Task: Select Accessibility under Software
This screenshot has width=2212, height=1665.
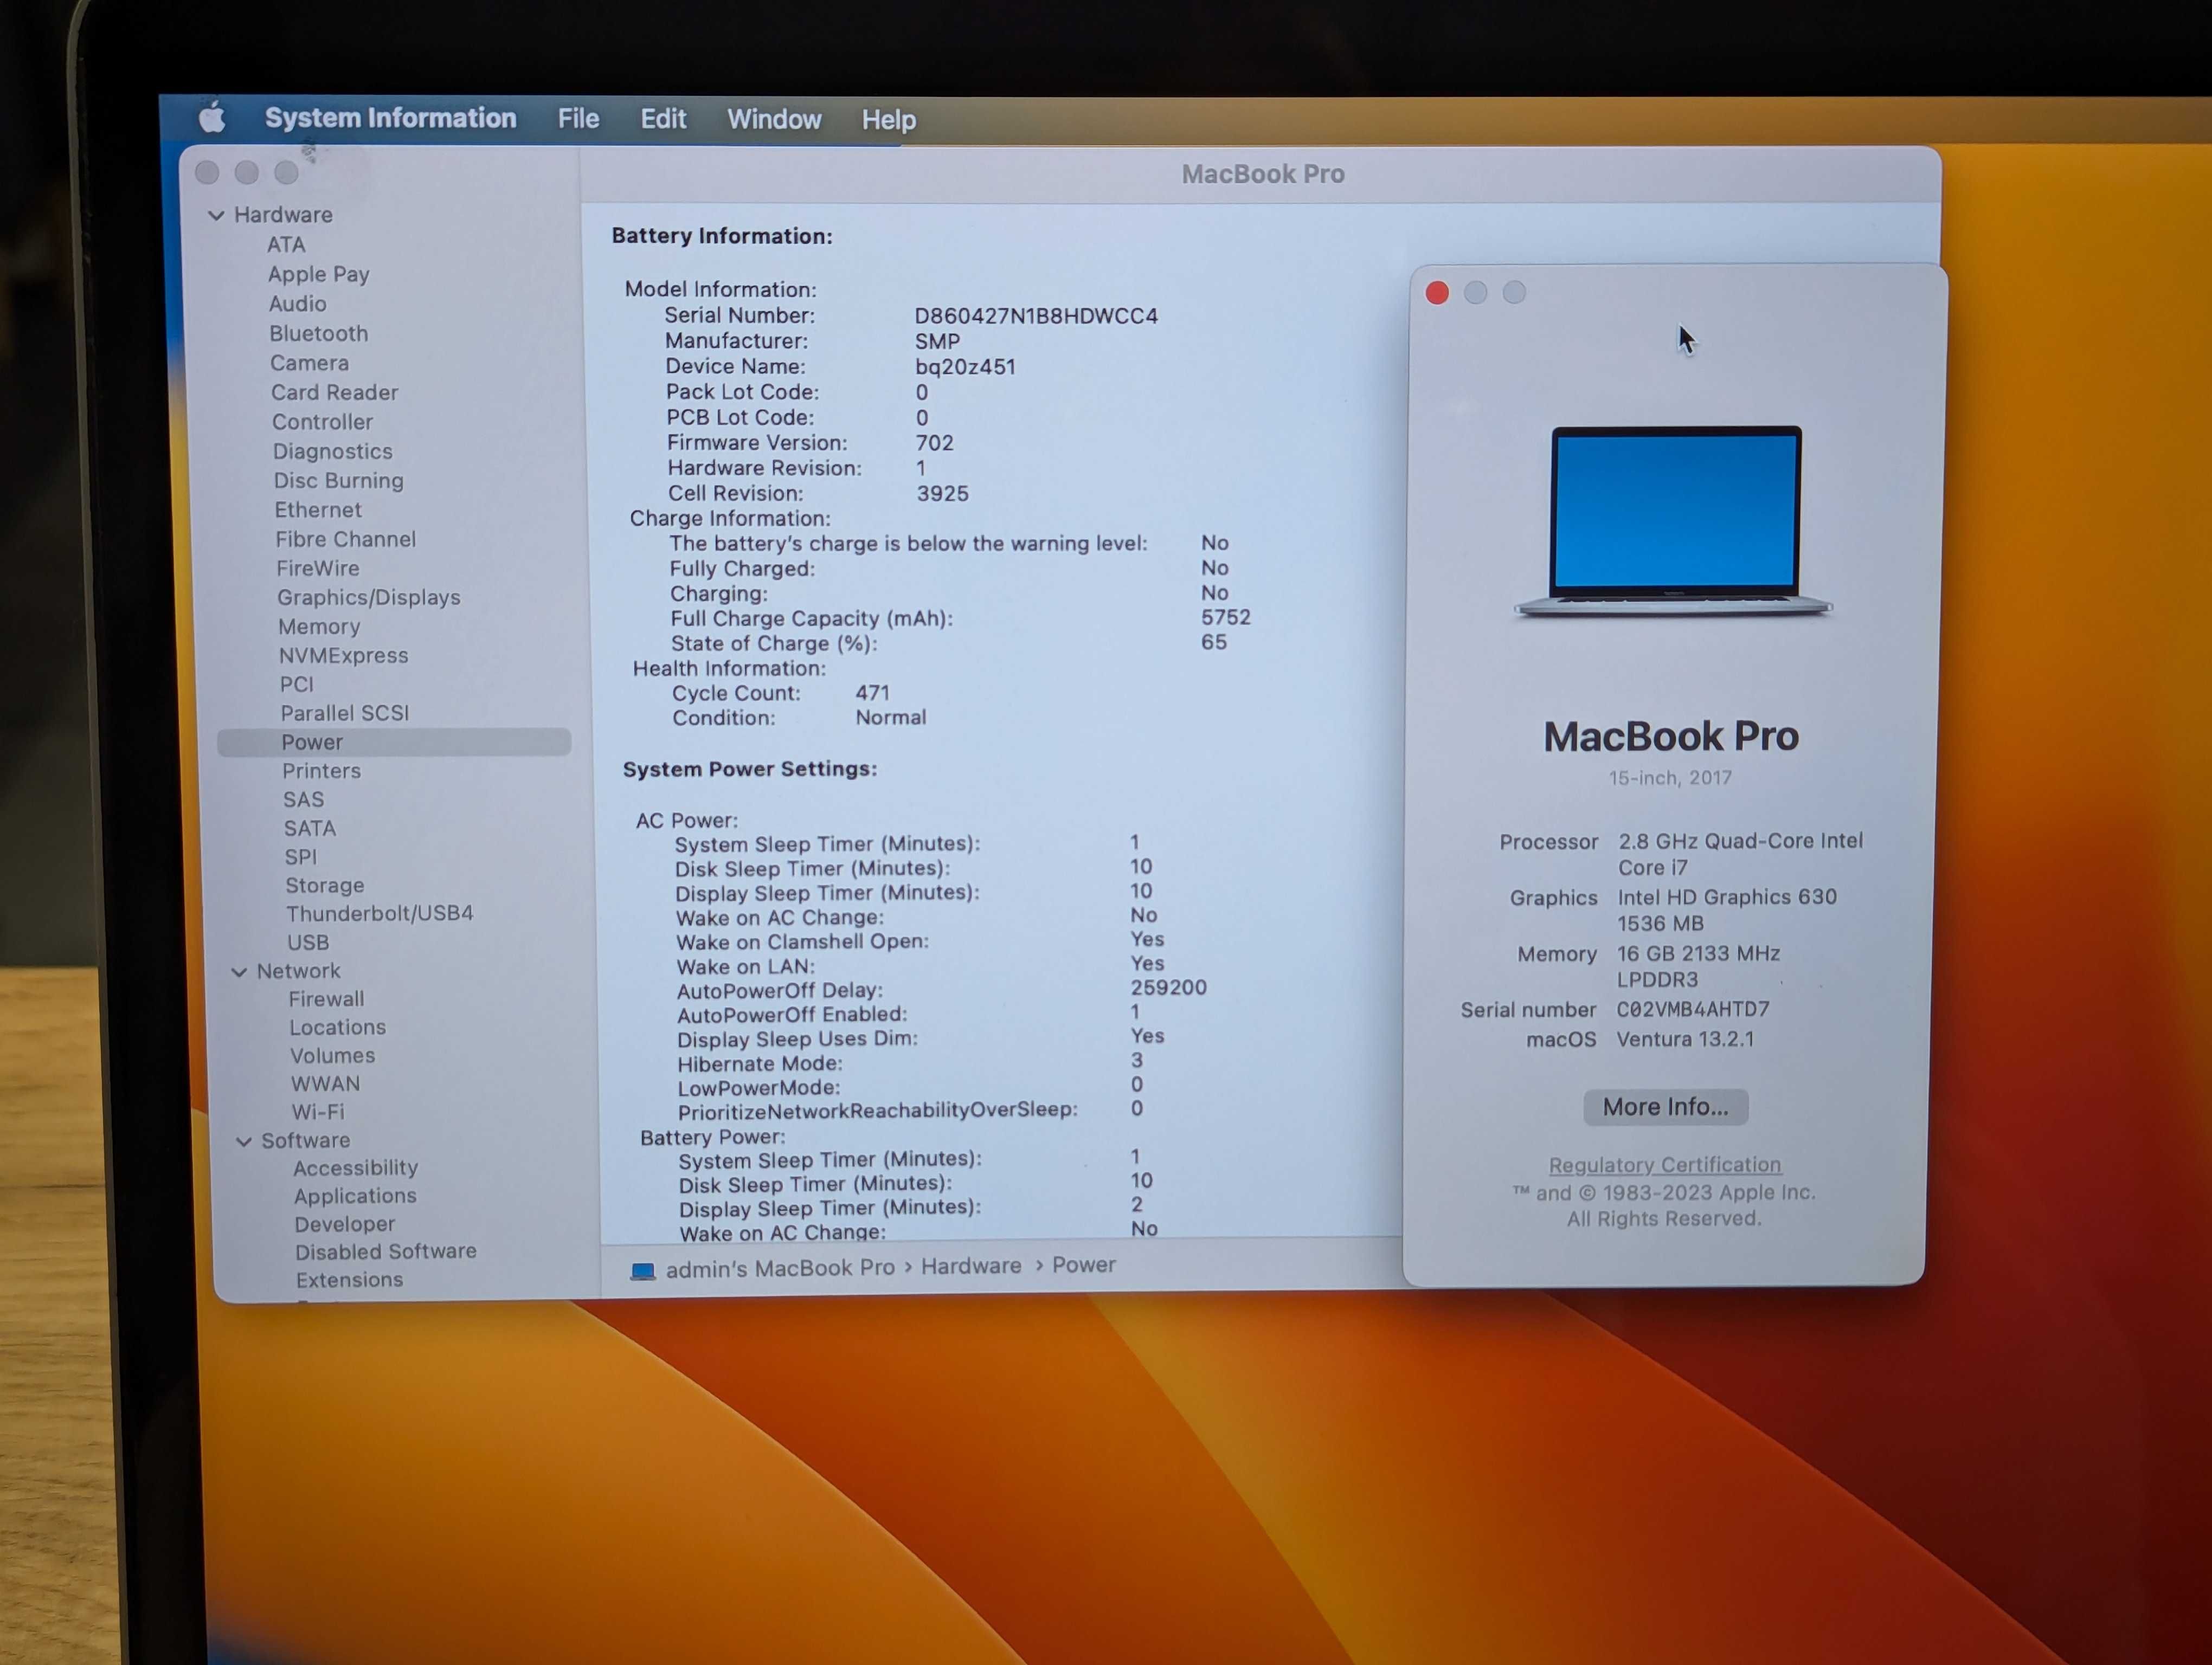Action: coord(355,1169)
